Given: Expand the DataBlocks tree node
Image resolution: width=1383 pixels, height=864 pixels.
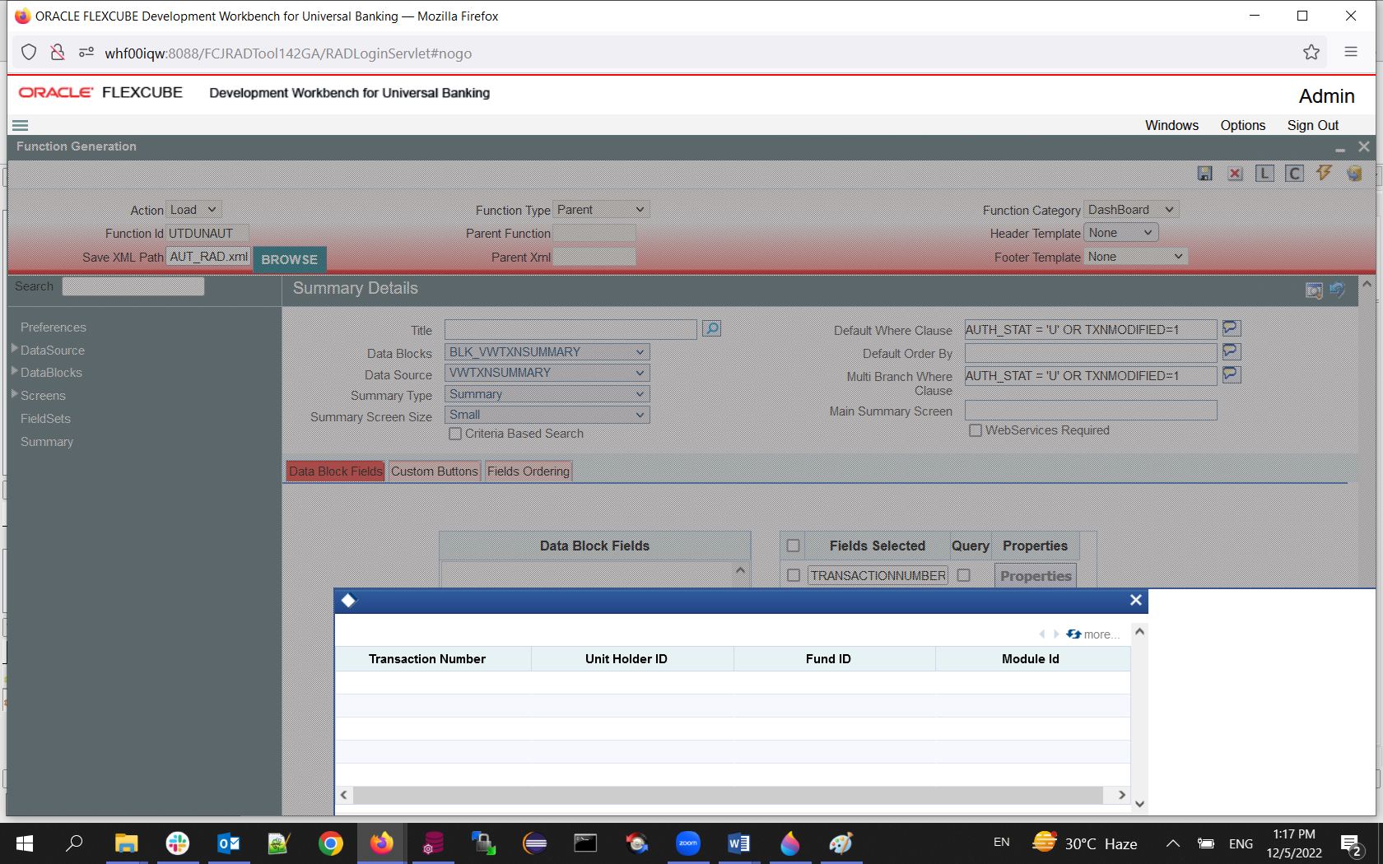Looking at the screenshot, I should (15, 371).
